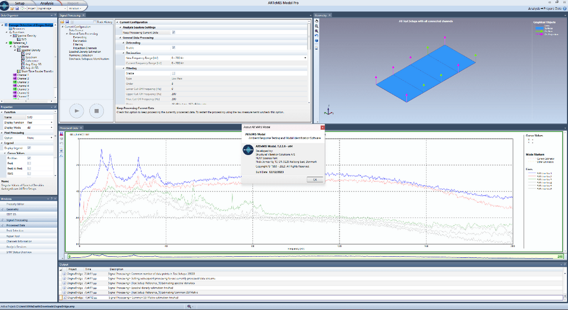This screenshot has height=310, width=568.
Task: Open SHM Status Overview from Windows list
Action: tap(29, 252)
